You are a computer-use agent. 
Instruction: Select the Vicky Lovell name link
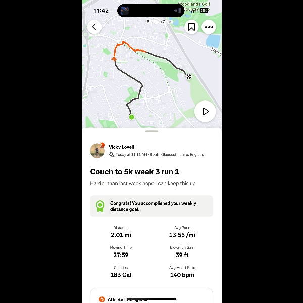pos(121,147)
